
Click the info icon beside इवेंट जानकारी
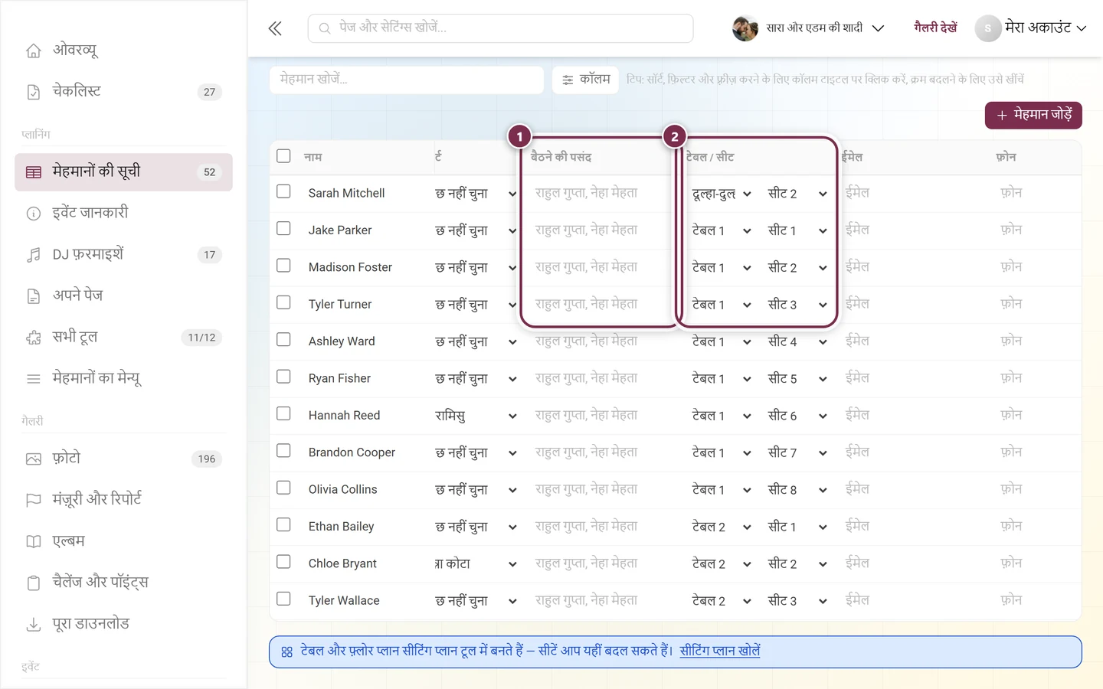coord(34,214)
